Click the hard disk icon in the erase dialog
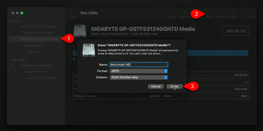The image size is (263, 131). (89, 50)
